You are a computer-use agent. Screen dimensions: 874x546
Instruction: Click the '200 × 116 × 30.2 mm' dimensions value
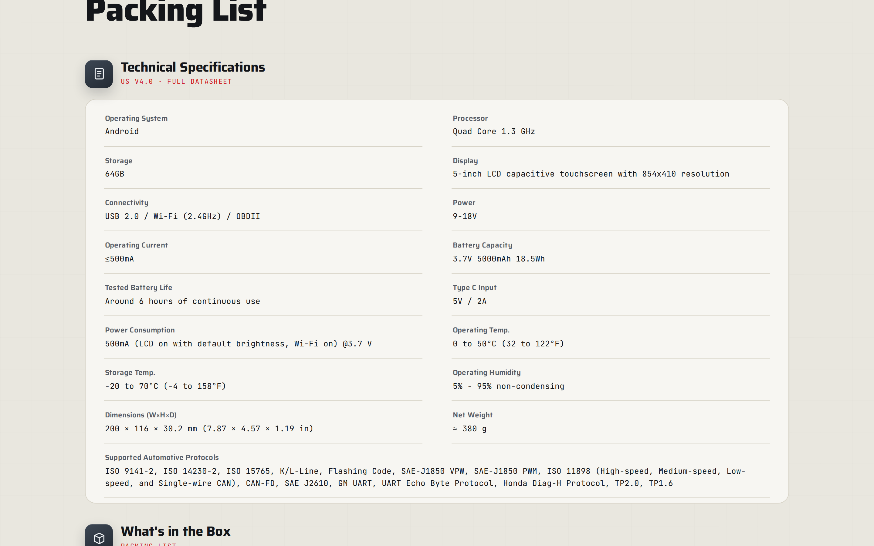pyautogui.click(x=209, y=429)
